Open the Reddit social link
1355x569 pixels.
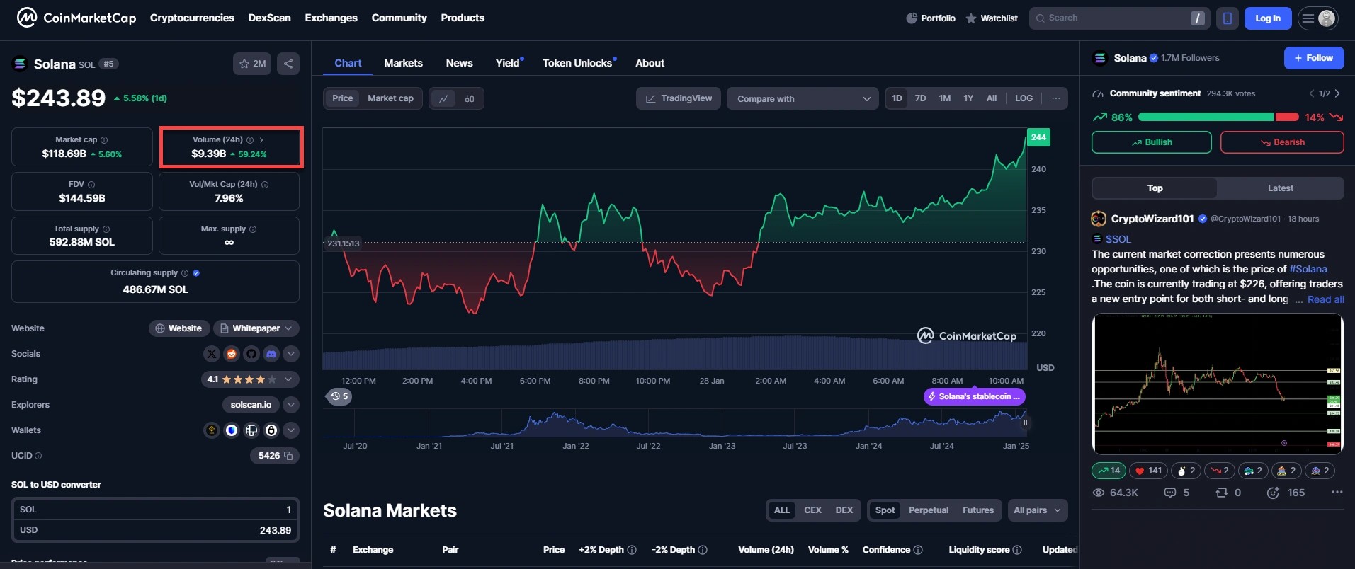231,354
